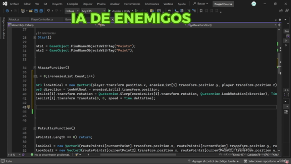Collapse the Start() method outline
Image resolution: width=291 pixels, height=164 pixels.
[x=35, y=37]
